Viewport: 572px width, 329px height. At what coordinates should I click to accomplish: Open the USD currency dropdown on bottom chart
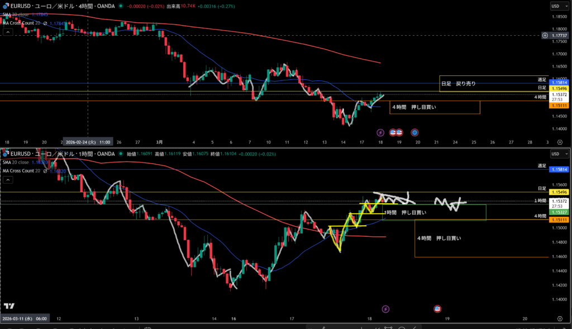click(555, 154)
